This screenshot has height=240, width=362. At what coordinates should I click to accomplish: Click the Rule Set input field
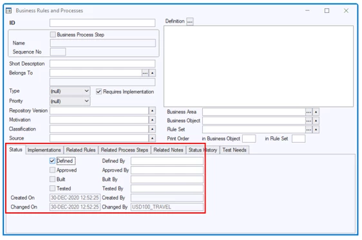(254, 129)
